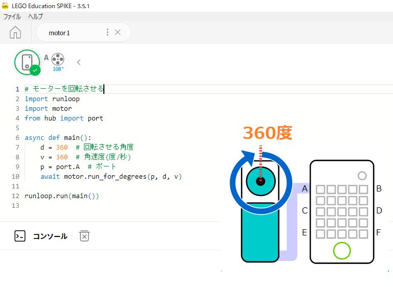The height and width of the screenshot is (287, 393).
Task: Click the port D label on hub illustration
Action: pyautogui.click(x=379, y=210)
